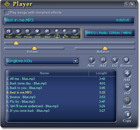
Task: Add a playlist with the top Add icon
Action: click(x=103, y=60)
